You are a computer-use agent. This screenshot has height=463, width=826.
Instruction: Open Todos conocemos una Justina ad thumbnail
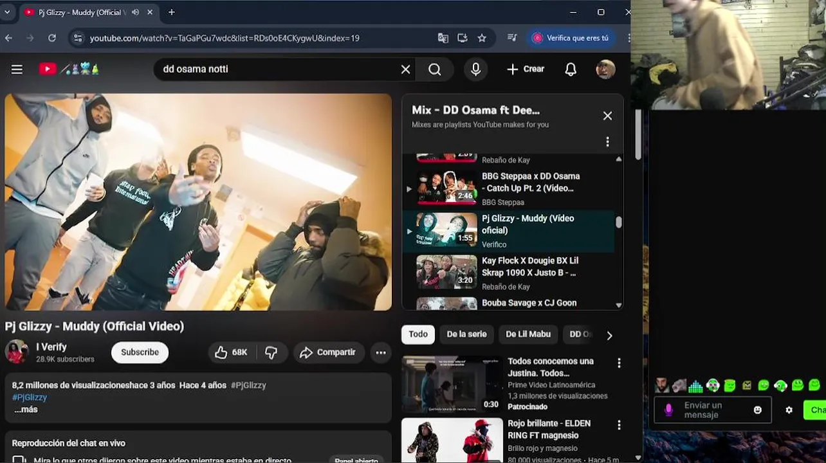pos(452,385)
